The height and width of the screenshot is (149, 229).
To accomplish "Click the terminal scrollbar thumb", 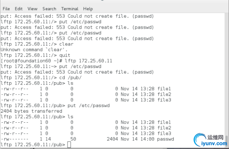I will click(227, 141).
